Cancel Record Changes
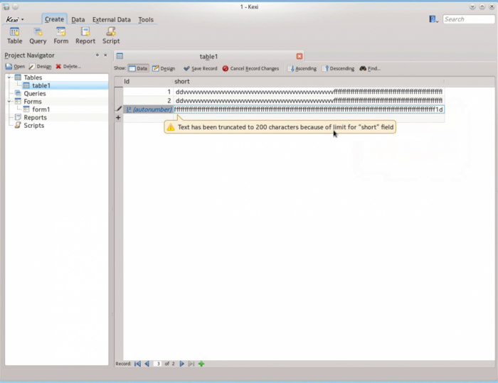 pos(250,69)
